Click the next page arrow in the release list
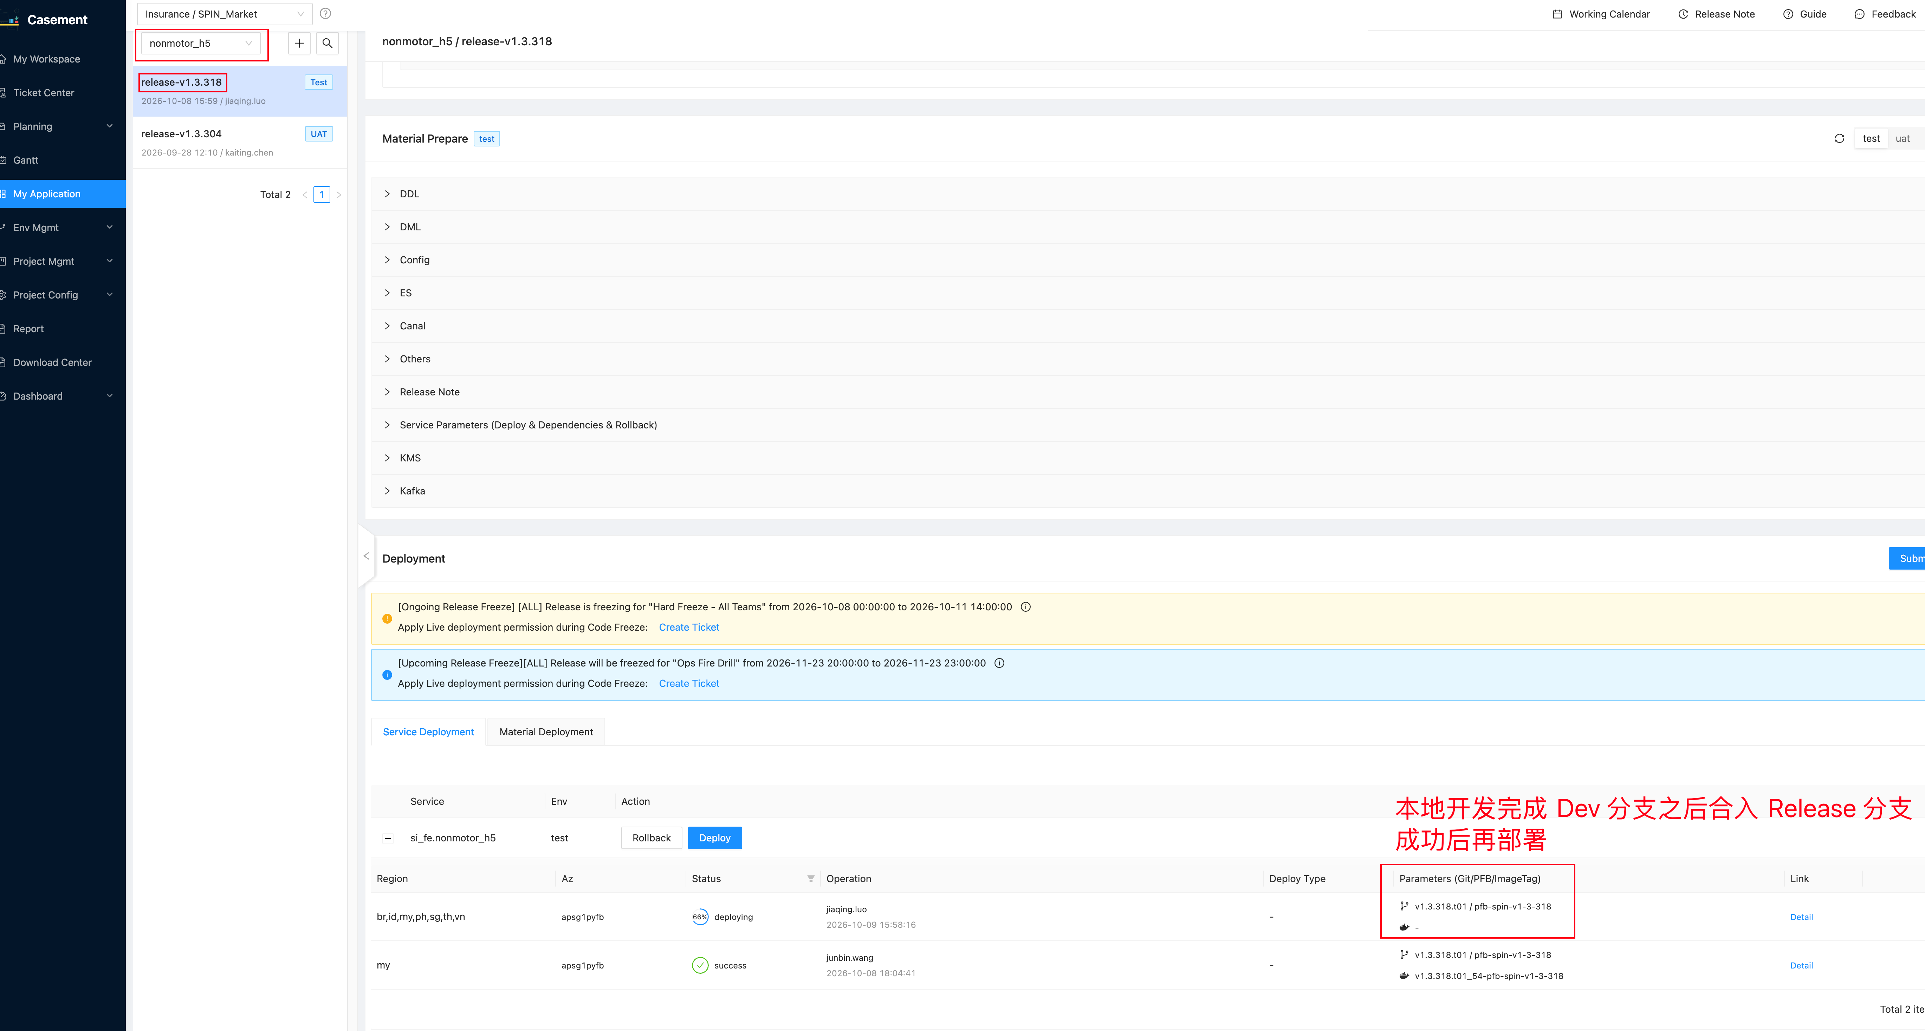 click(x=338, y=195)
